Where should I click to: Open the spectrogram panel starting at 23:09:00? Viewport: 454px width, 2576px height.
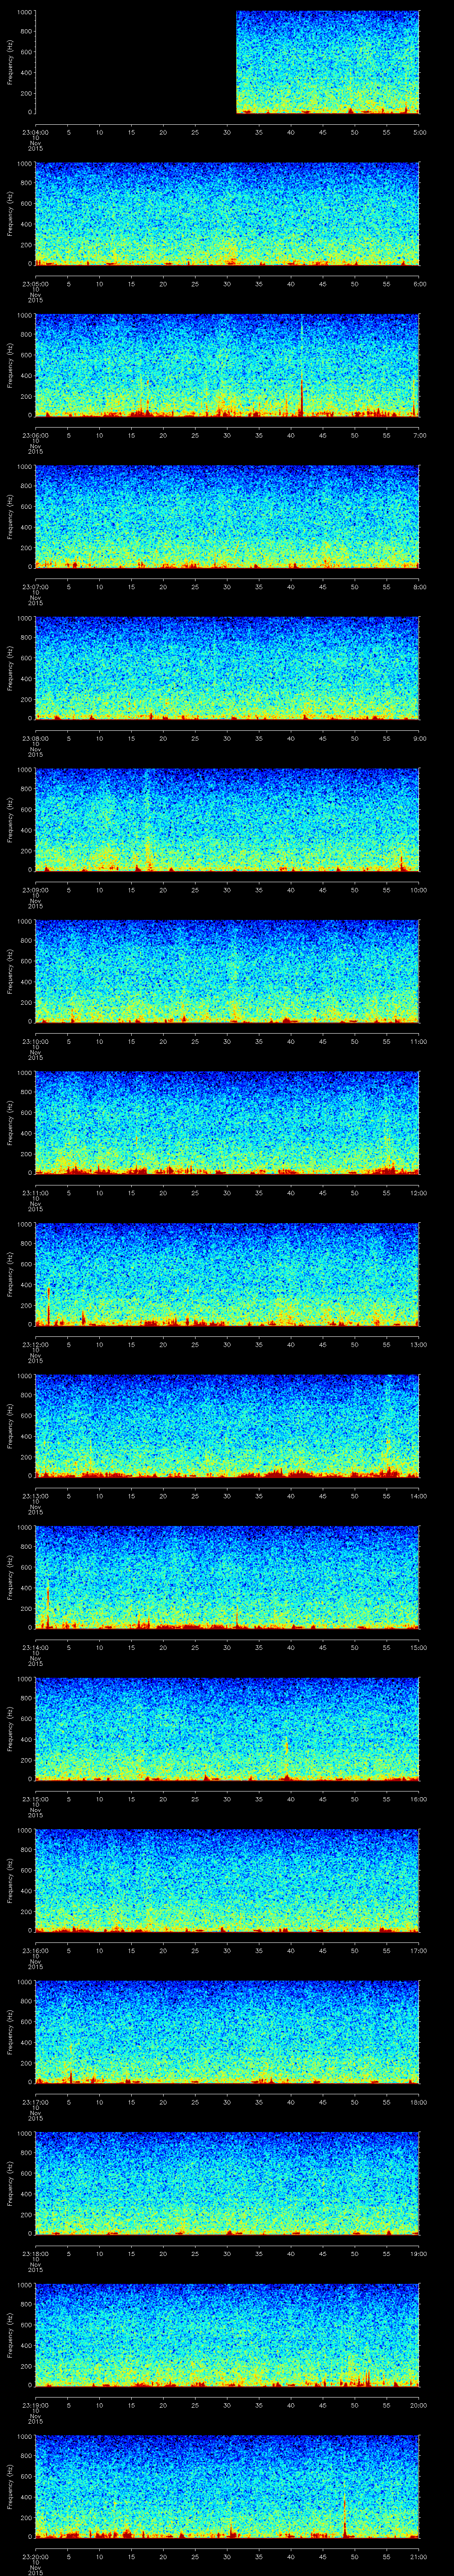227,820
